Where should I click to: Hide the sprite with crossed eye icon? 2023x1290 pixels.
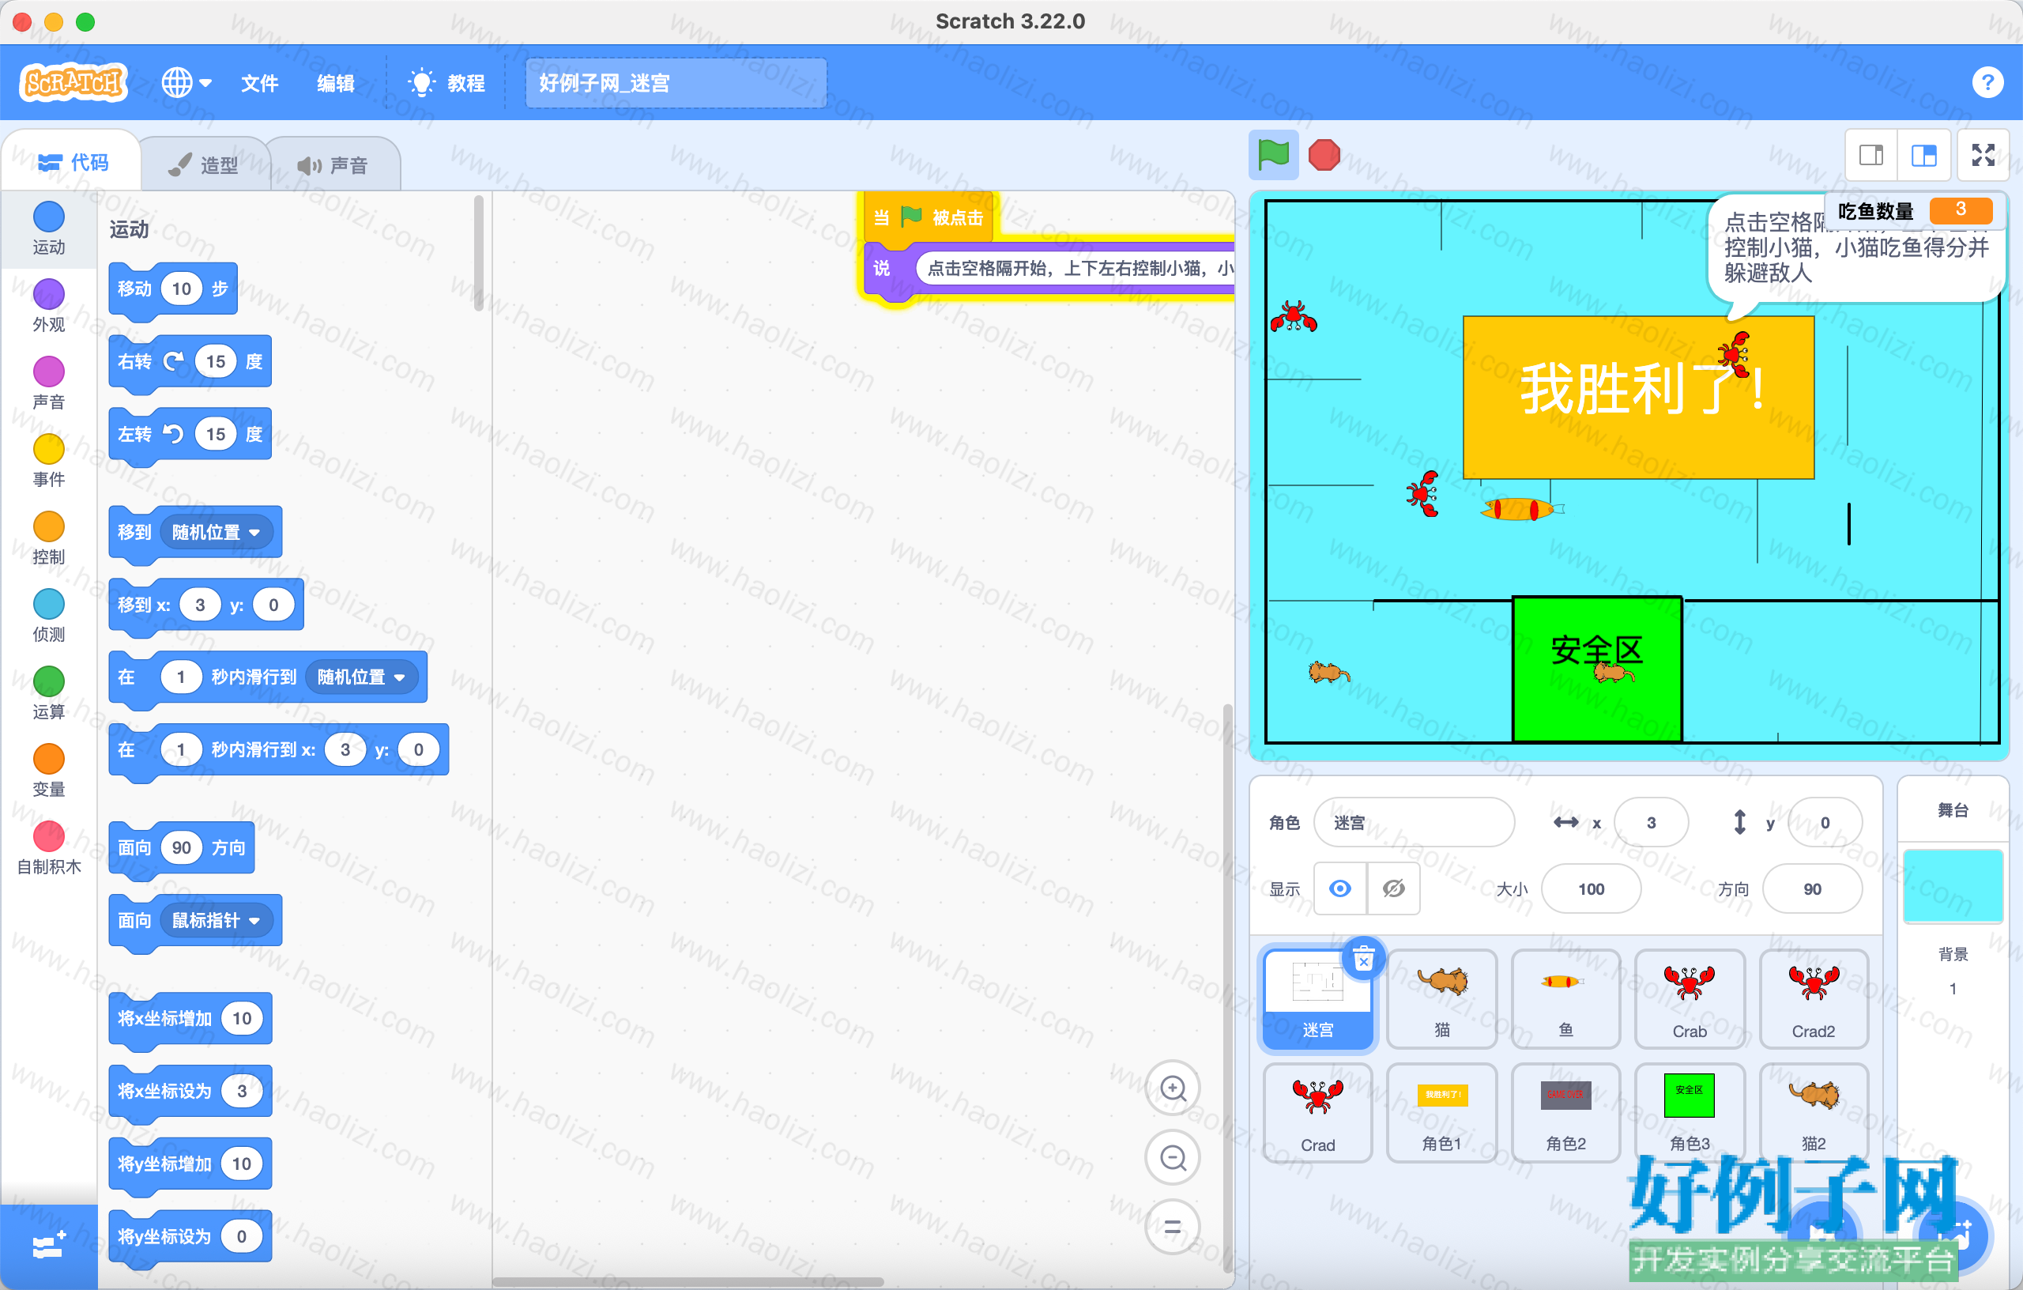(x=1393, y=888)
